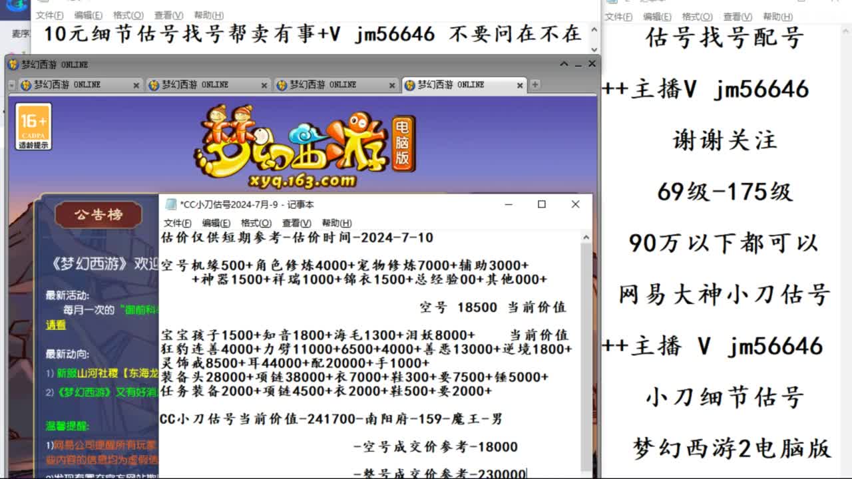Click the line starting 空号机缘500+角色修炼4000

coord(345,265)
